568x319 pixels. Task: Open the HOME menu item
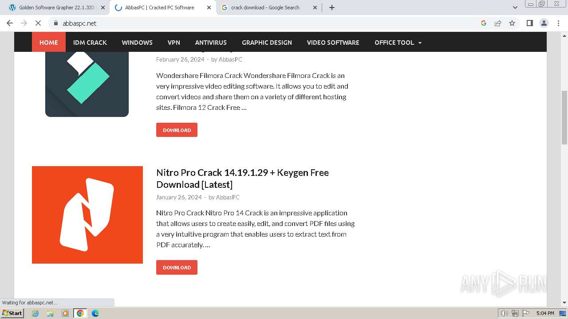point(49,43)
